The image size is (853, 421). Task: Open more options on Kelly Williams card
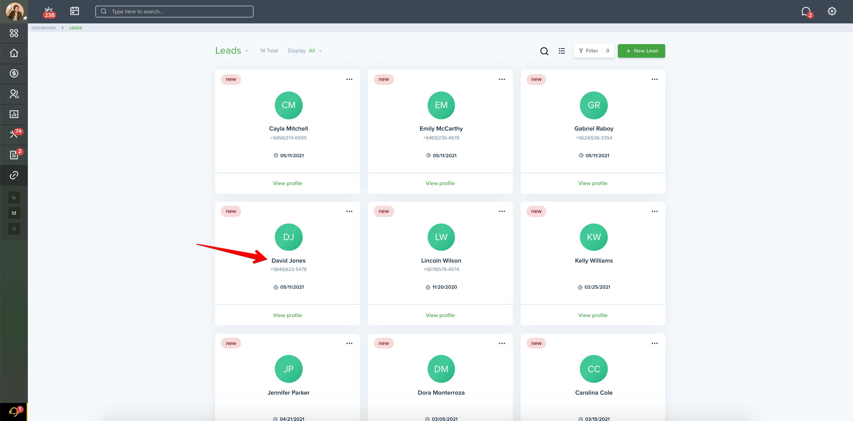pyautogui.click(x=654, y=211)
